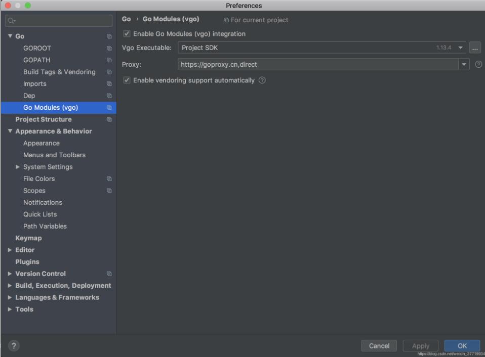Select GOPATH settings page
Viewport: 485px width, 357px height.
[x=37, y=60]
